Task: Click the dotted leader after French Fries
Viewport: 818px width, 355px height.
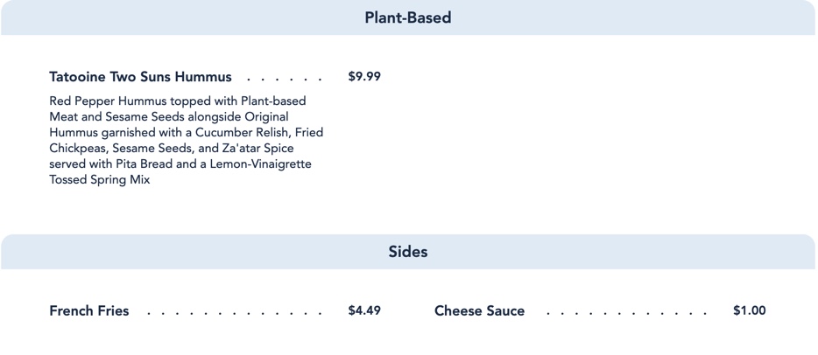Action: pyautogui.click(x=234, y=314)
